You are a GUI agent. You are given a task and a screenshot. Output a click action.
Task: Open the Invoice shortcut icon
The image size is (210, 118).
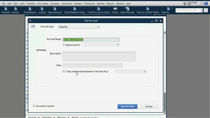15,10
